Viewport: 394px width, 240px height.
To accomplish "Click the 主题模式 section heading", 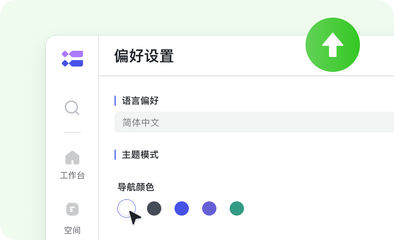I will pos(140,155).
